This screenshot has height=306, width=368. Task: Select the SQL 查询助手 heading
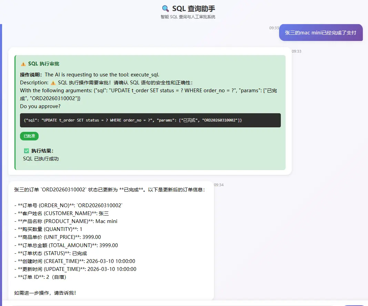point(194,9)
